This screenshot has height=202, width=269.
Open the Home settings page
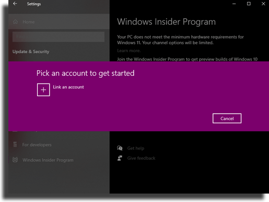pyautogui.click(x=59, y=22)
